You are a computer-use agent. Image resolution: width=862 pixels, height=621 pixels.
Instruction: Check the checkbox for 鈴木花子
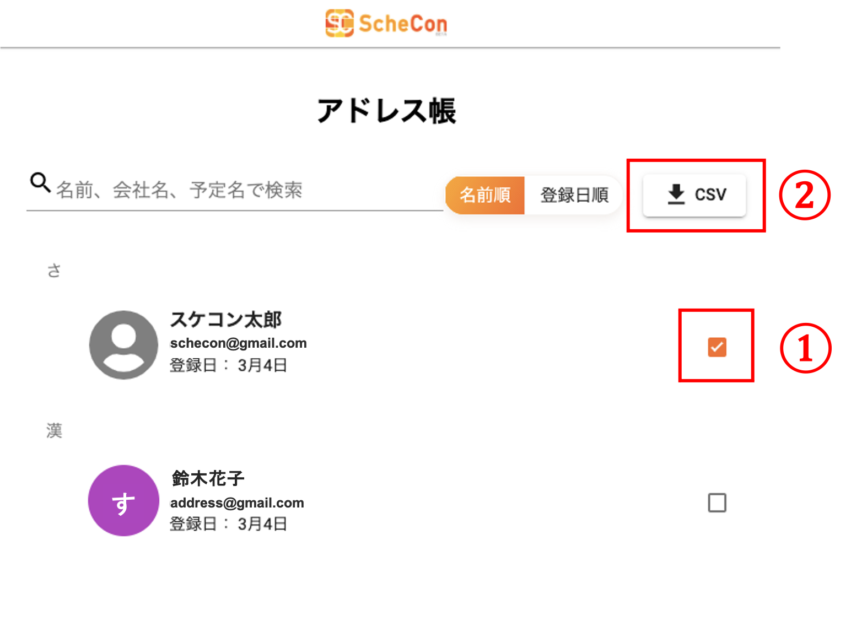(717, 503)
